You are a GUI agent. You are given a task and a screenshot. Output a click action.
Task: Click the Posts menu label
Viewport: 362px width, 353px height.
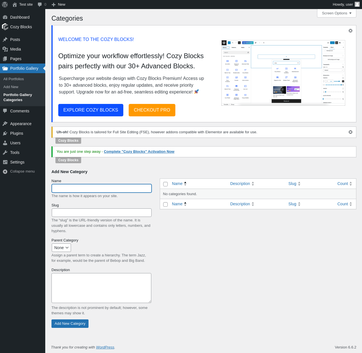click(x=15, y=40)
